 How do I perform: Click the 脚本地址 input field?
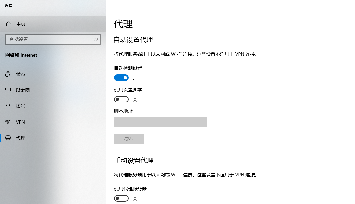tap(160, 122)
